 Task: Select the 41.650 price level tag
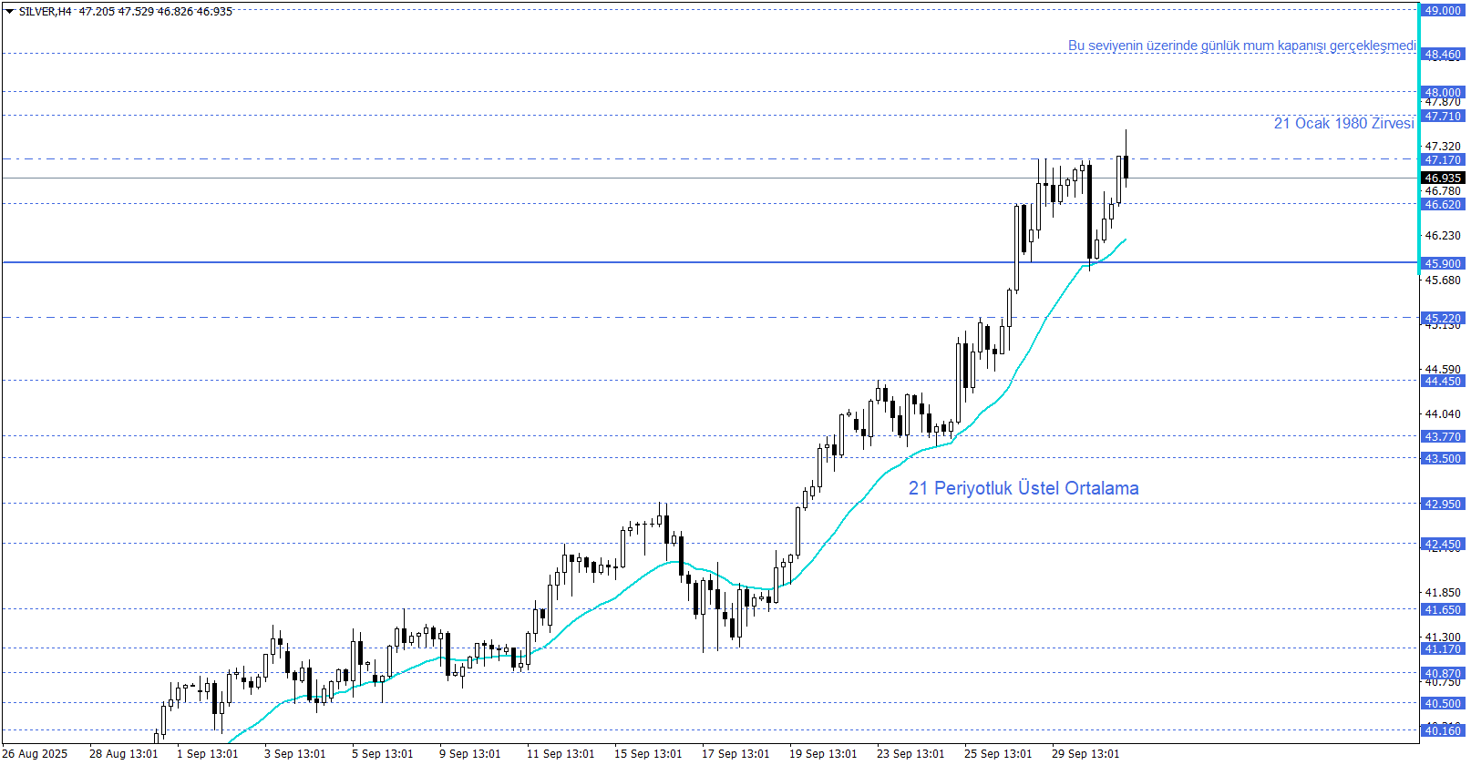[1442, 610]
